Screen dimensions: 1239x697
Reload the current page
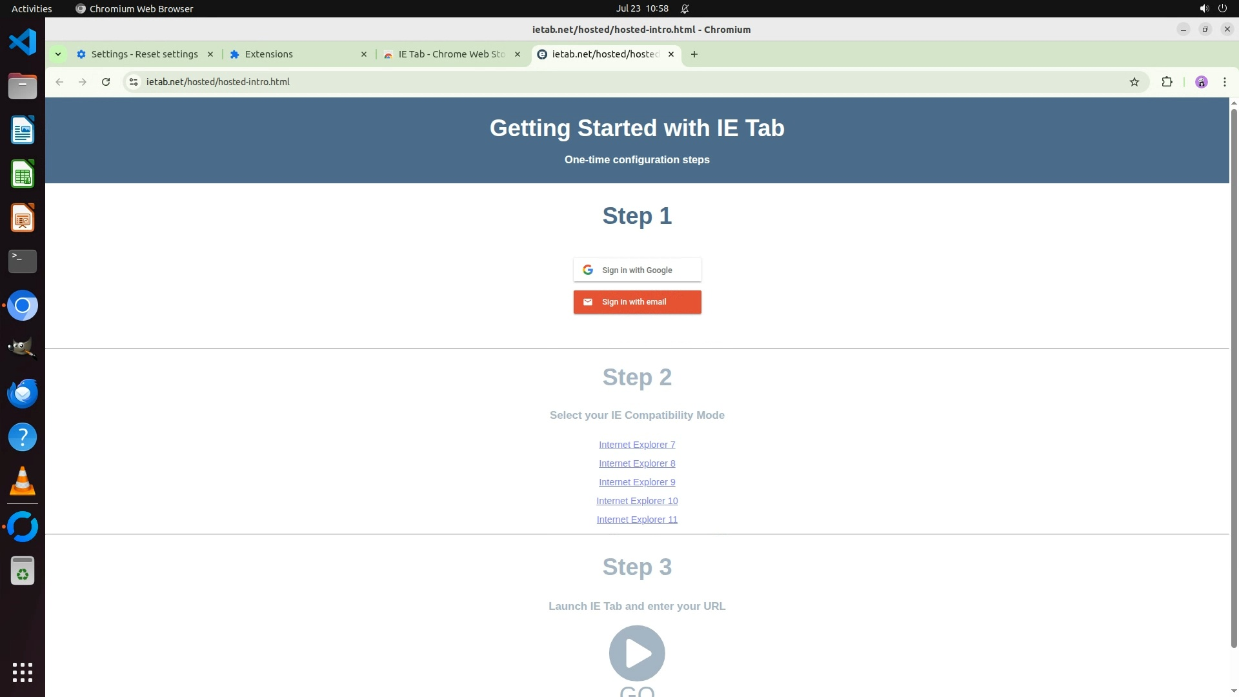tap(106, 82)
